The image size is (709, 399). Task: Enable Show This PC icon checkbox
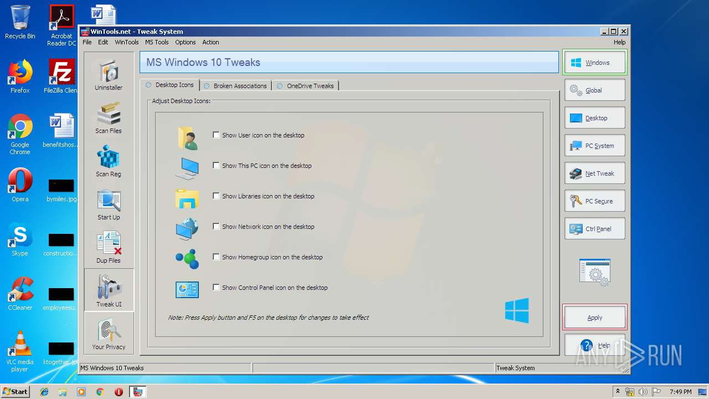click(x=217, y=166)
